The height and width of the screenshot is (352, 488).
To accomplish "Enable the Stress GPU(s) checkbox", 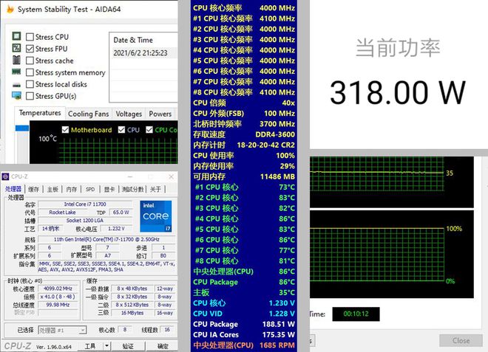I will (30, 96).
